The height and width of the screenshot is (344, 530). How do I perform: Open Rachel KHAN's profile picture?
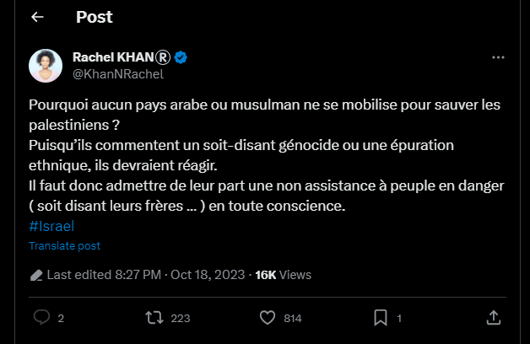46,66
